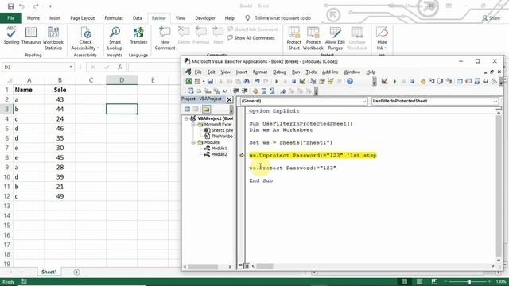Open Workbook Statistics
The height and width of the screenshot is (286, 509).
click(x=53, y=38)
